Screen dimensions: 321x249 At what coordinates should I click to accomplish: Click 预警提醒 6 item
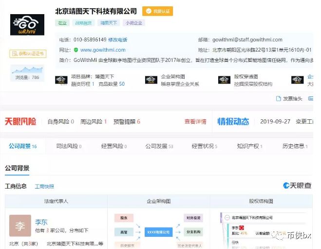[x=127, y=122]
